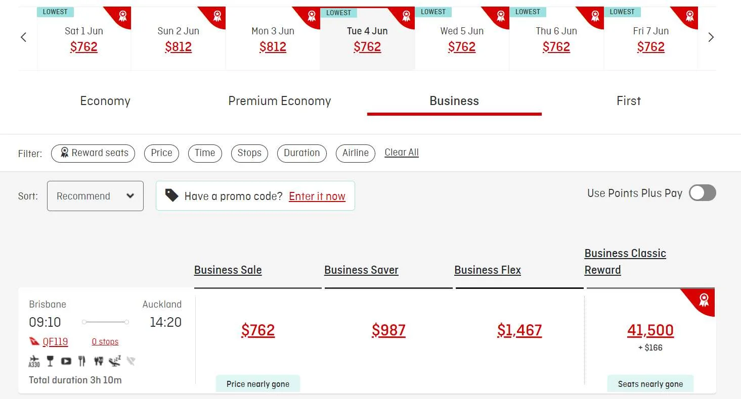Screen dimensions: 741x399
Task: Toggle the Reward seats filter
Action: [93, 153]
